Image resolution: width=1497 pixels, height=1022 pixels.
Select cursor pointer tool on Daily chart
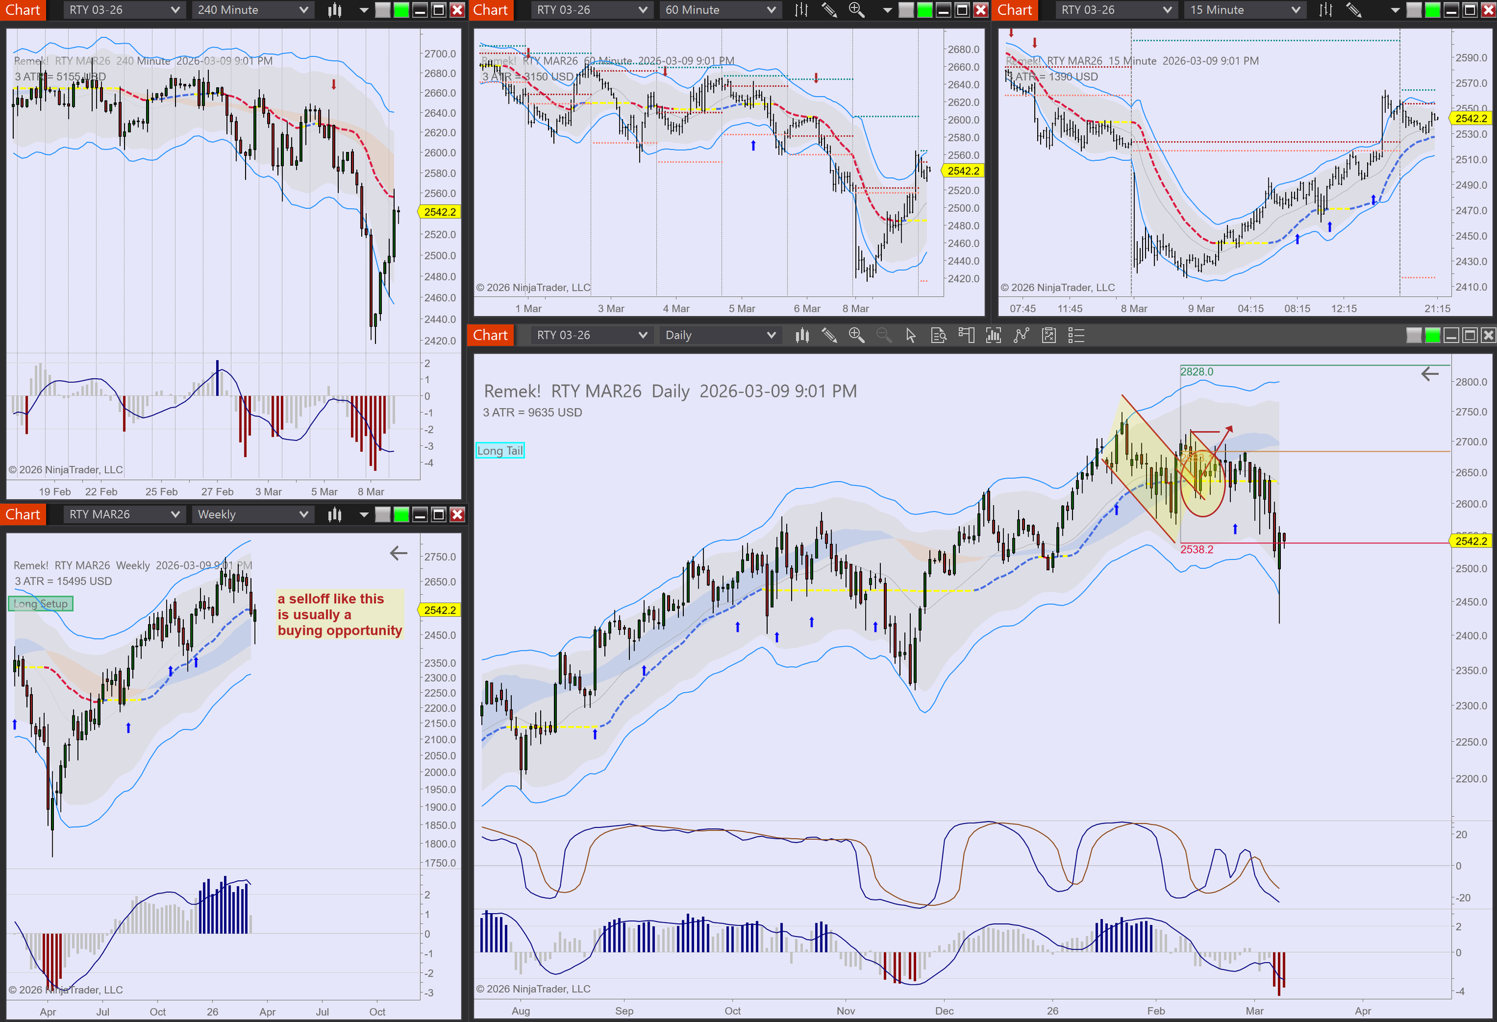[x=911, y=335]
